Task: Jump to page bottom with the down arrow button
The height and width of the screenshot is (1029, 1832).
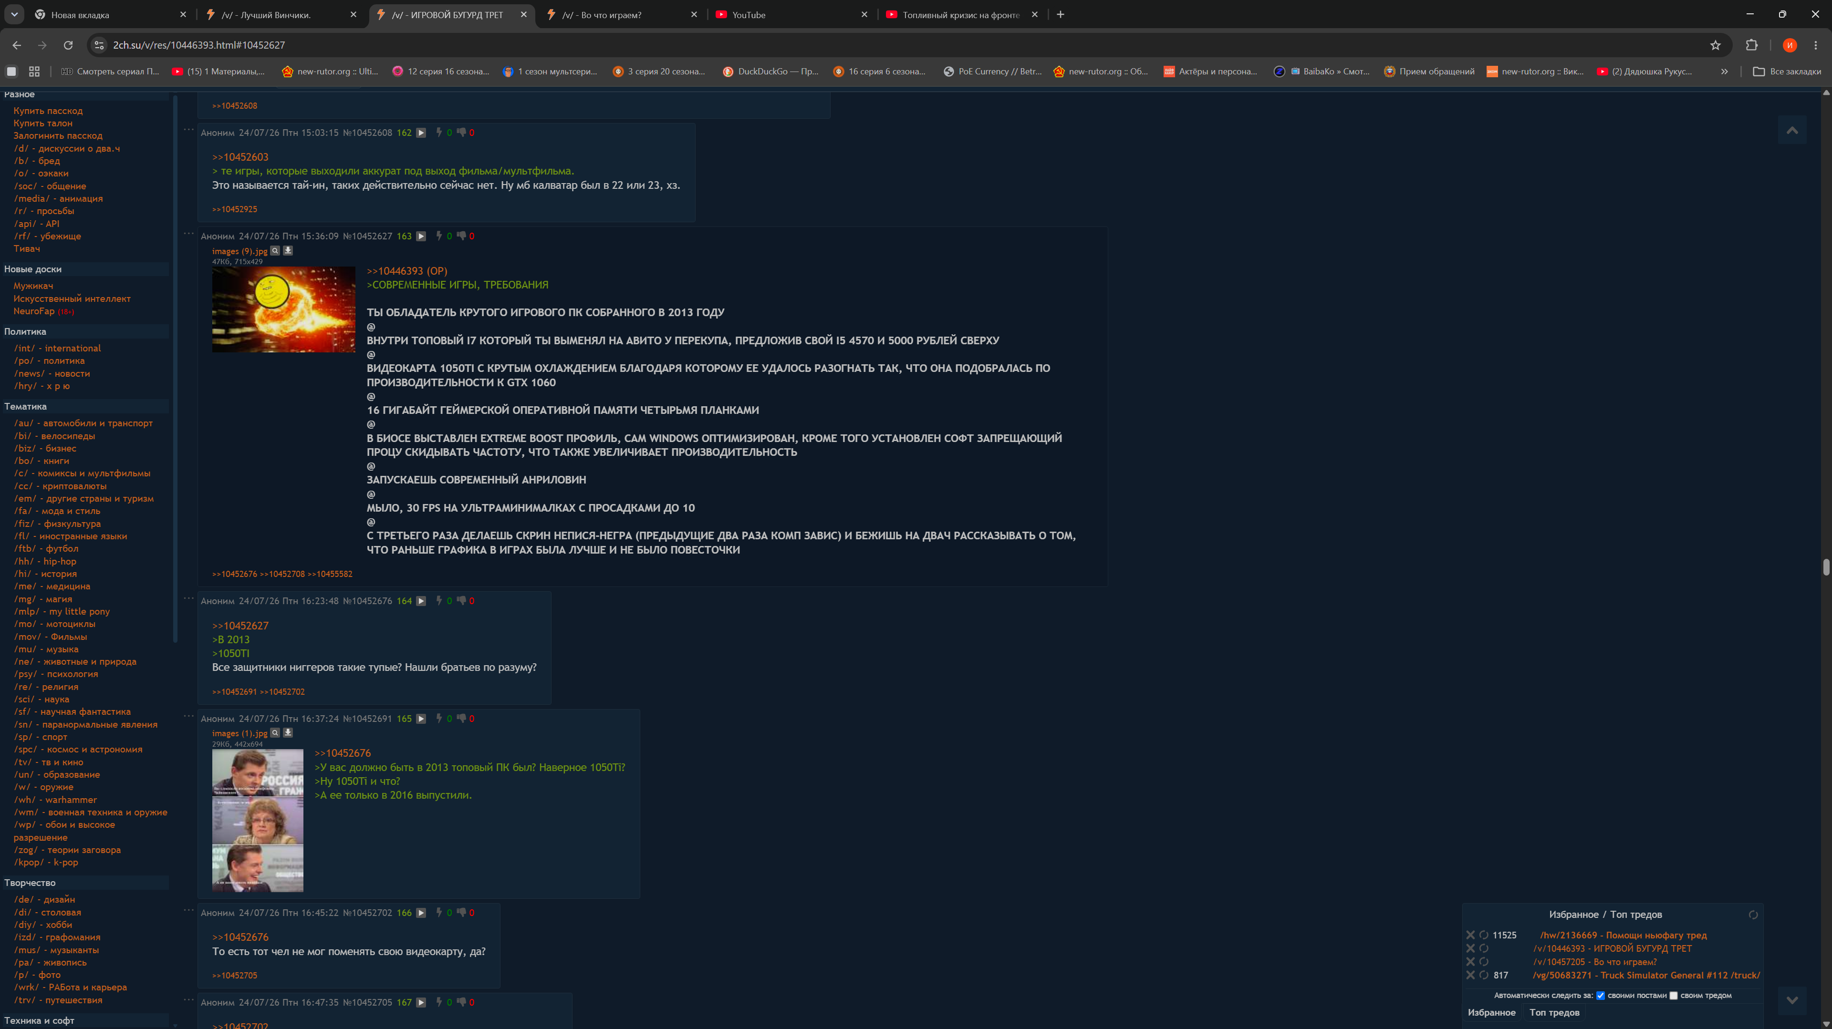Action: click(1792, 1000)
